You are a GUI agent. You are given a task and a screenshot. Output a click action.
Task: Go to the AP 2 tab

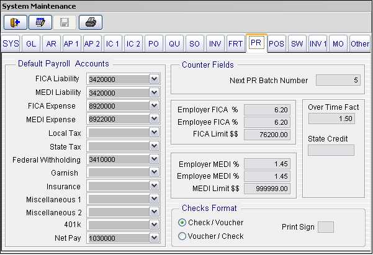point(92,44)
